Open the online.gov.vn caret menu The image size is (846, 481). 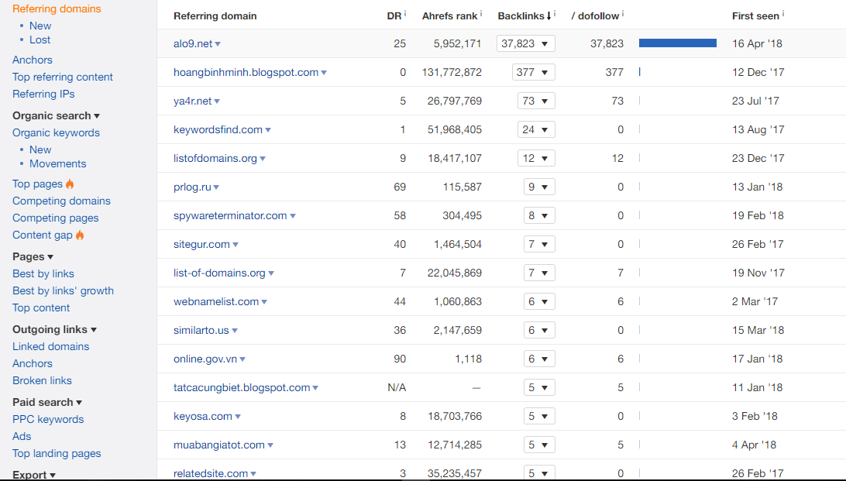(x=242, y=359)
